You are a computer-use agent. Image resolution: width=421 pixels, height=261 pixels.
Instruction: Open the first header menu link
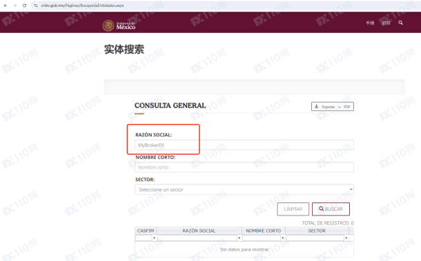370,23
